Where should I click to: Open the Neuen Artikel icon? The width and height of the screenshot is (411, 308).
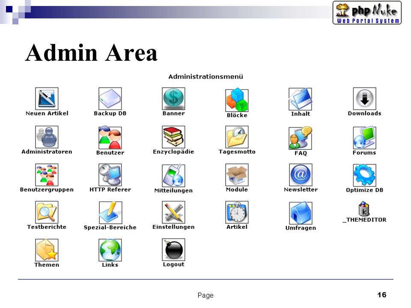[47, 99]
